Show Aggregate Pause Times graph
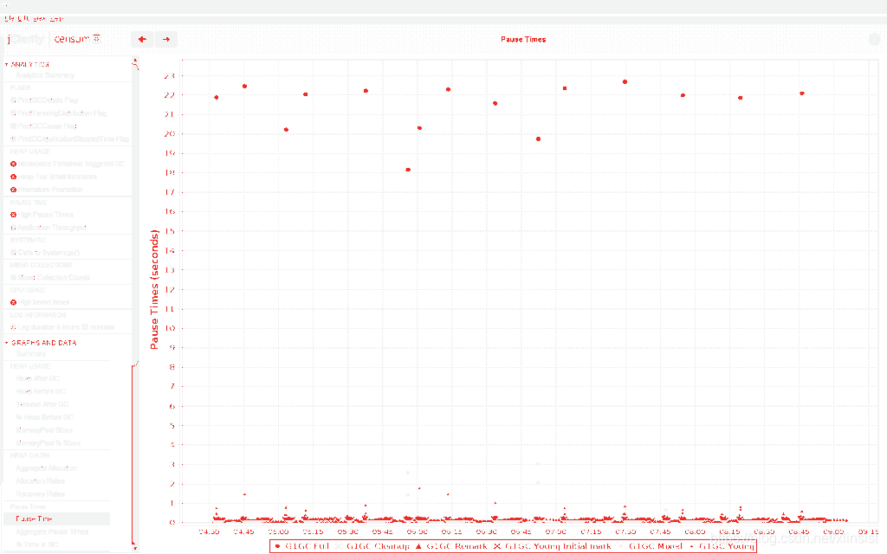Viewport: 887px width, 554px height. pos(52,532)
